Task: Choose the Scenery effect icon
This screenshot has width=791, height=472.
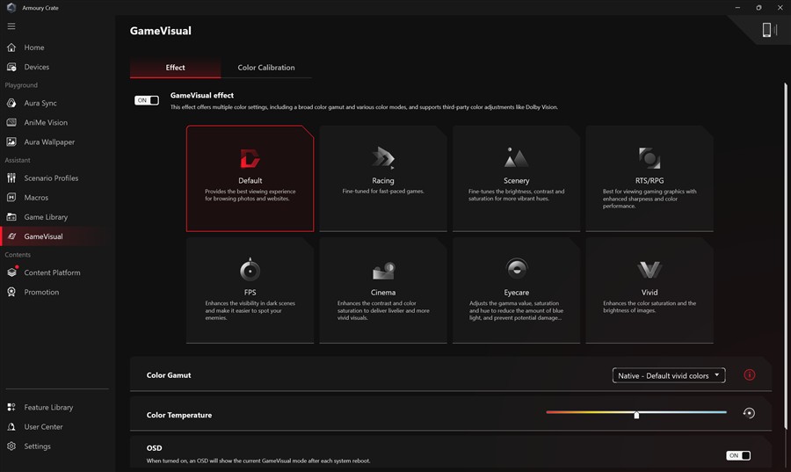Action: tap(516, 158)
